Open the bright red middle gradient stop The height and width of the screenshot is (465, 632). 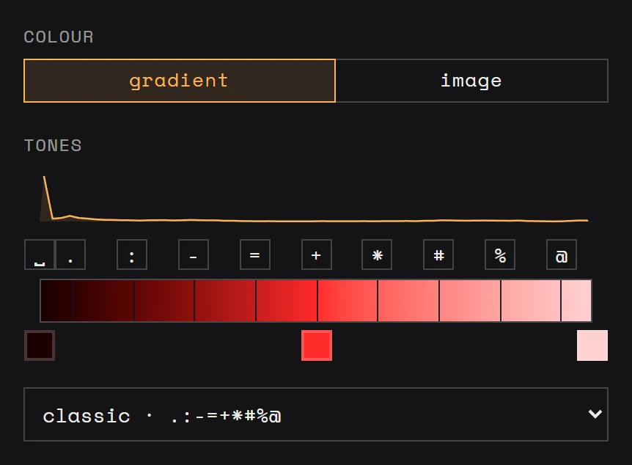coord(317,345)
